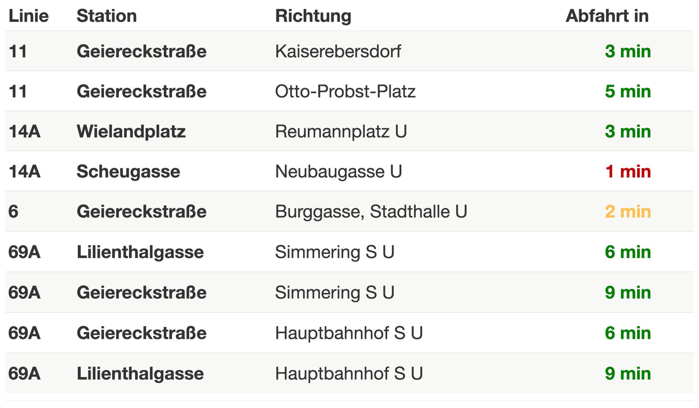The image size is (699, 408).
Task: Select line 11 toward Kaiserebersdorf
Action: [x=349, y=51]
